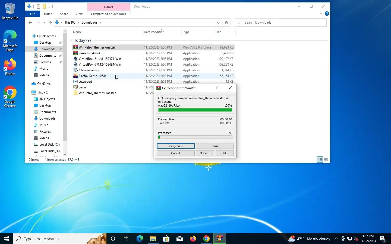This screenshot has width=391, height=244.
Task: Click New folder quick access toolbar icon
Action: click(44, 7)
